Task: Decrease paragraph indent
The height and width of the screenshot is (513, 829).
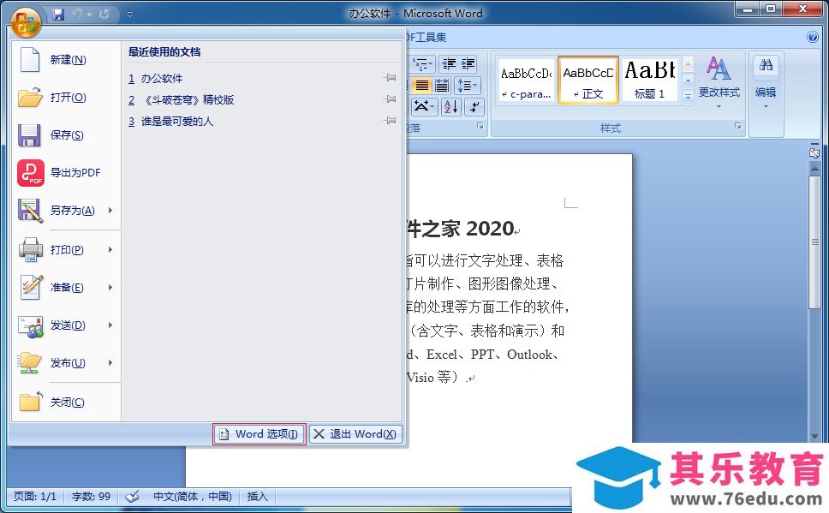Action: [449, 64]
